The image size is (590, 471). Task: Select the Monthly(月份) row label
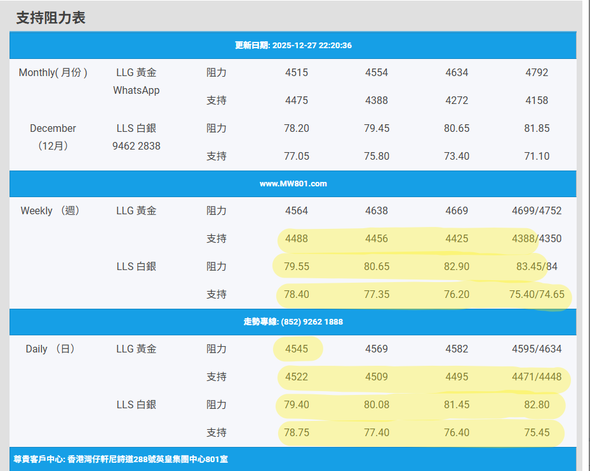[53, 72]
